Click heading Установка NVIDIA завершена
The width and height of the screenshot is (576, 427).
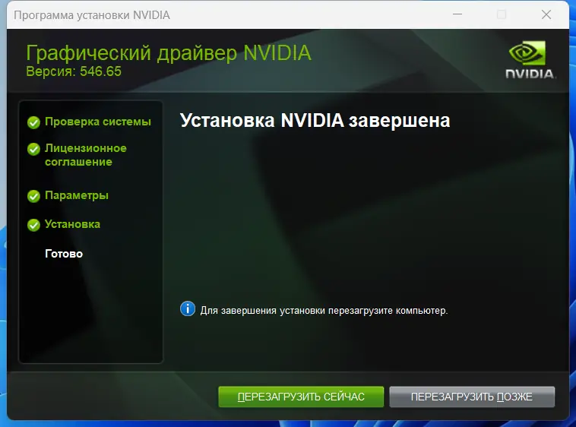(315, 121)
